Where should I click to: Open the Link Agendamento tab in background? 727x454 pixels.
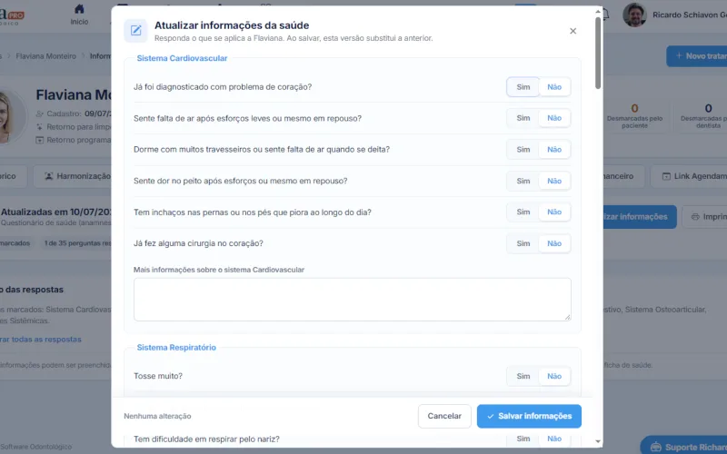[689, 176]
